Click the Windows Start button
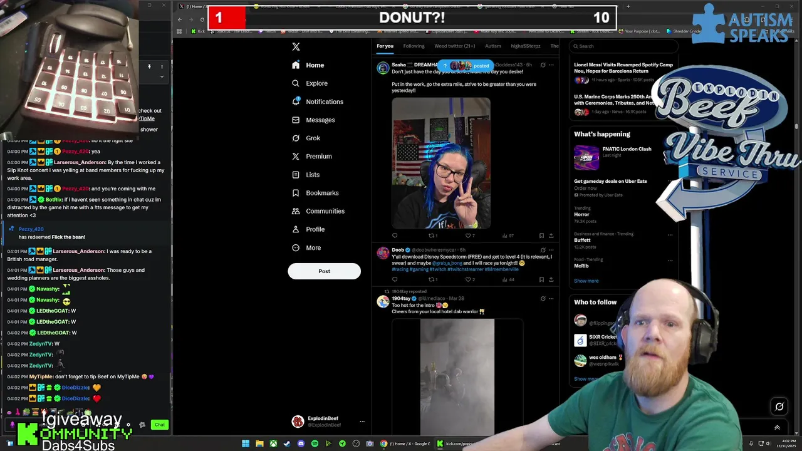Image resolution: width=802 pixels, height=451 pixels. (246, 443)
